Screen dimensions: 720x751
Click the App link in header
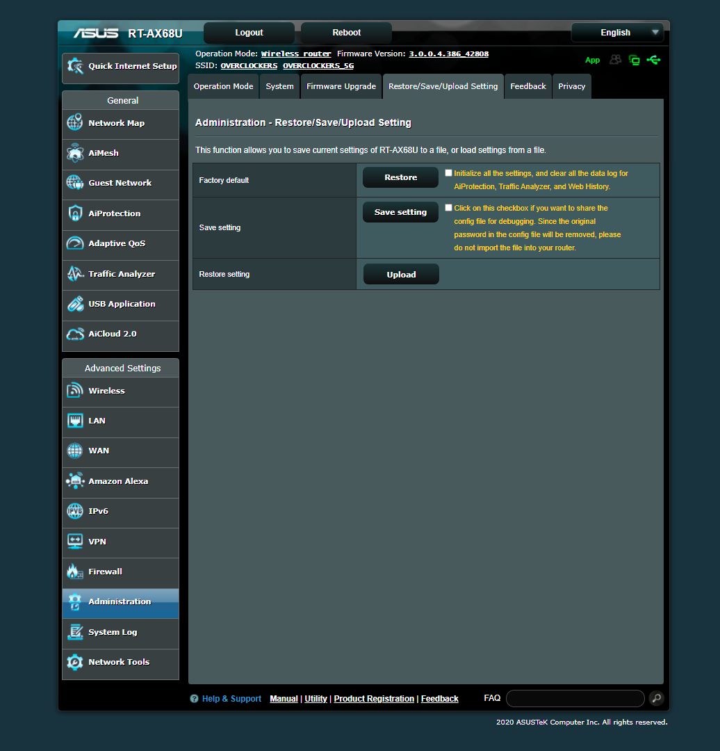pos(593,60)
